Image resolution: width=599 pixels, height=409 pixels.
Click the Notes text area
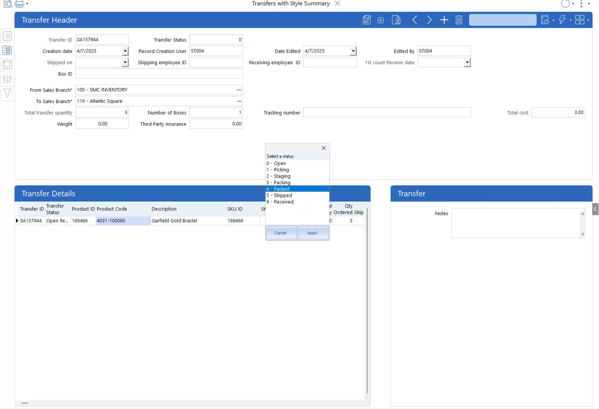(515, 223)
